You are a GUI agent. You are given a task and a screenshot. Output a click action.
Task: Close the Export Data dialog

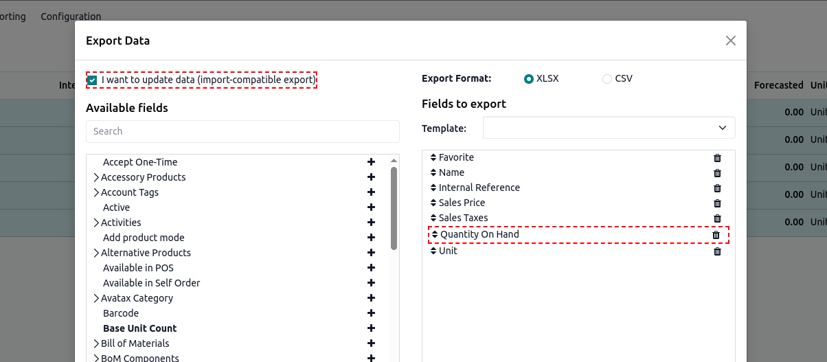coord(731,41)
